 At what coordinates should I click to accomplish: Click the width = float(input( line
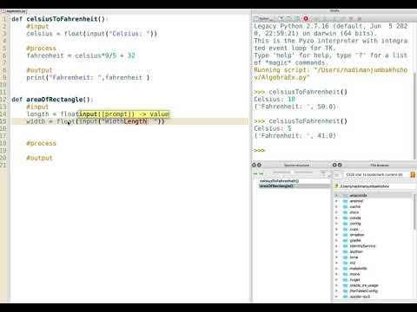(96, 121)
